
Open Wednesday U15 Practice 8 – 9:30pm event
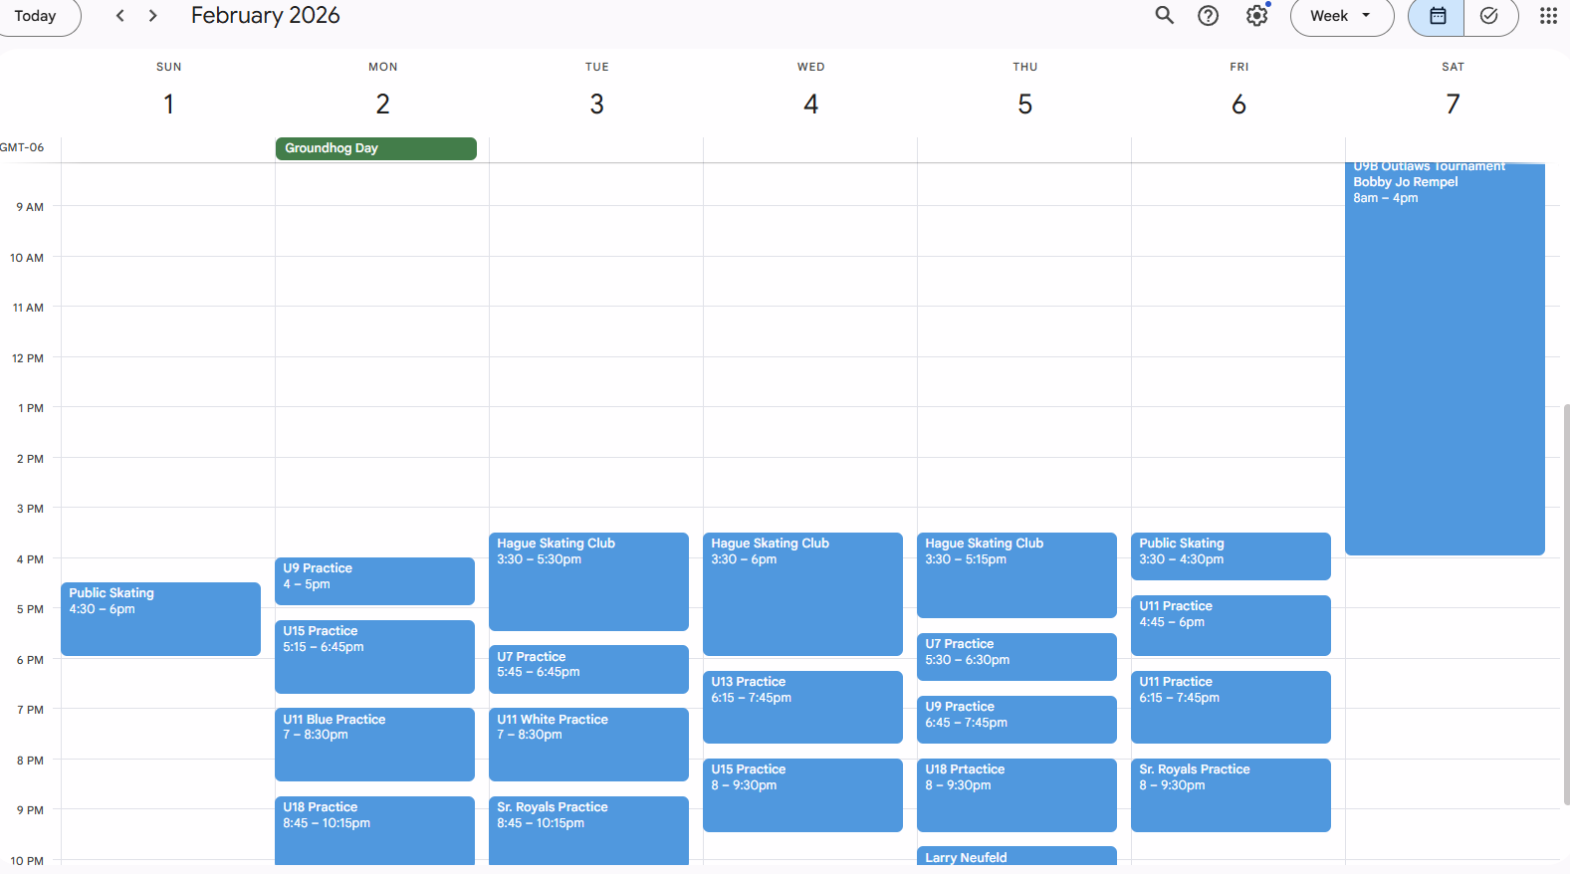click(802, 795)
